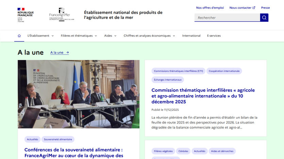
Task: Click the arrow next to A la une link
Action: [68, 53]
